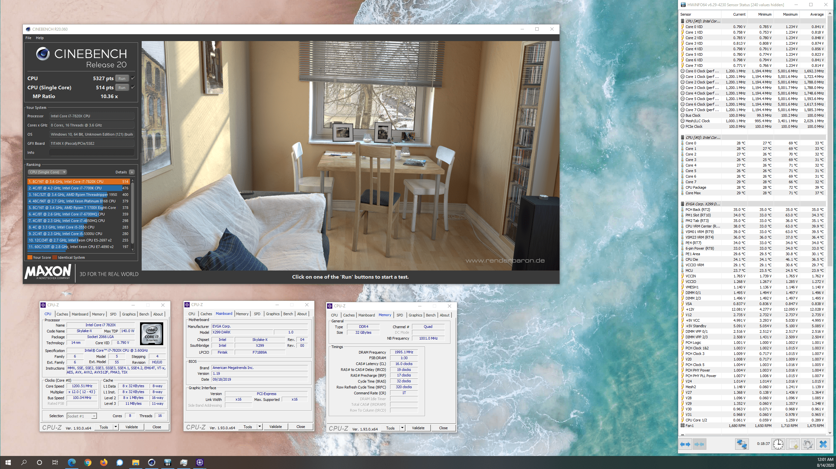Open the Windows Start menu

coord(8,462)
